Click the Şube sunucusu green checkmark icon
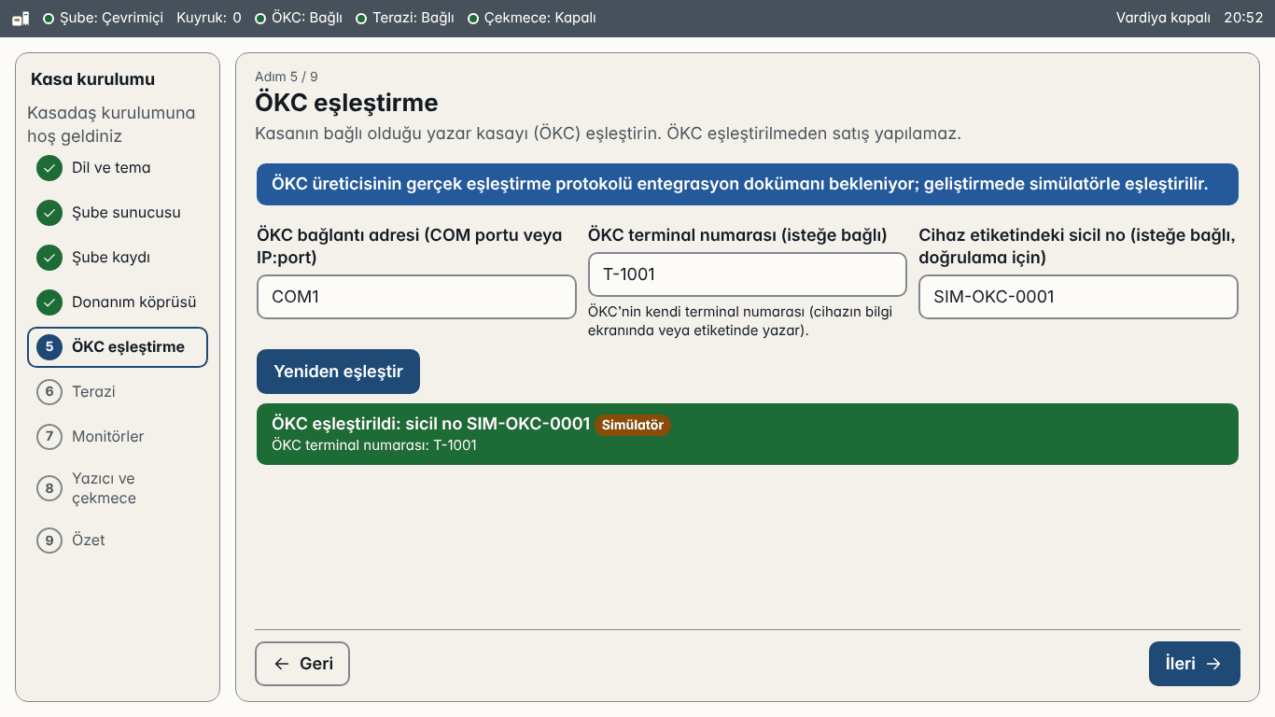The height and width of the screenshot is (717, 1275). [x=49, y=213]
